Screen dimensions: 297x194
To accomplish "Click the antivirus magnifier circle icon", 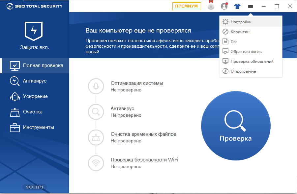I will coord(96,112).
